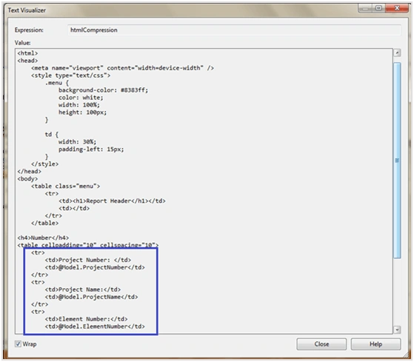
Task: Click the Report Header line
Action: click(x=112, y=201)
